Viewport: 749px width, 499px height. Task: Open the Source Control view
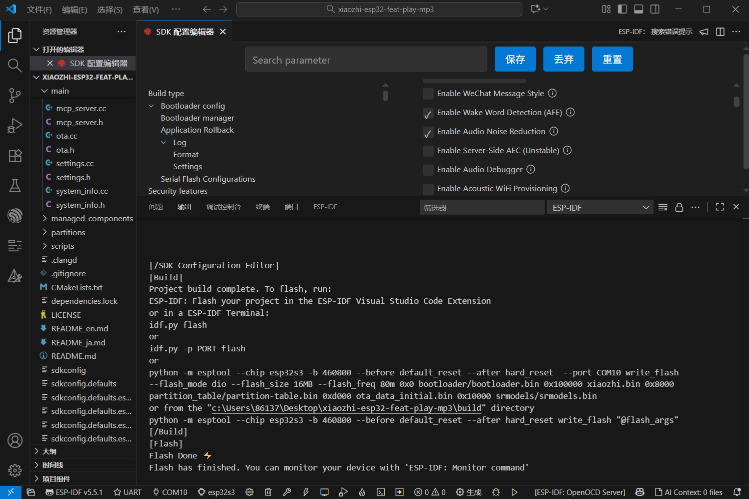click(15, 95)
